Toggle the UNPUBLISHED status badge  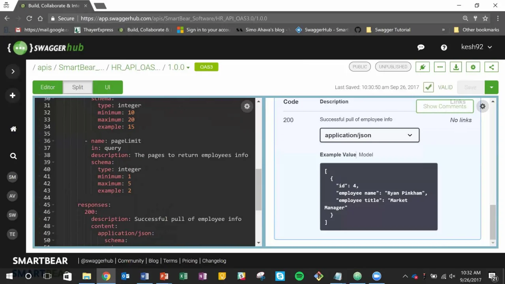(393, 67)
